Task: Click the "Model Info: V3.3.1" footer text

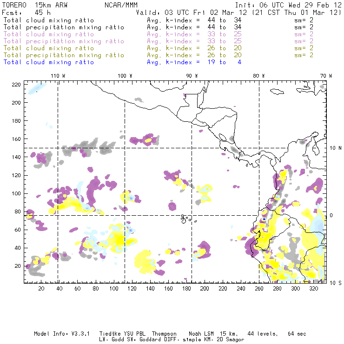Action: (62, 334)
